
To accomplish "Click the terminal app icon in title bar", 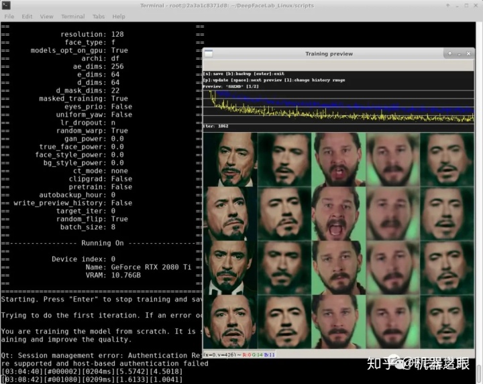I will point(6,5).
